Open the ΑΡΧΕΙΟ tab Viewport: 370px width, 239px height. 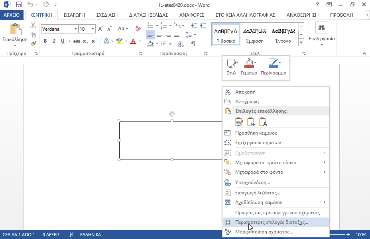coord(12,15)
